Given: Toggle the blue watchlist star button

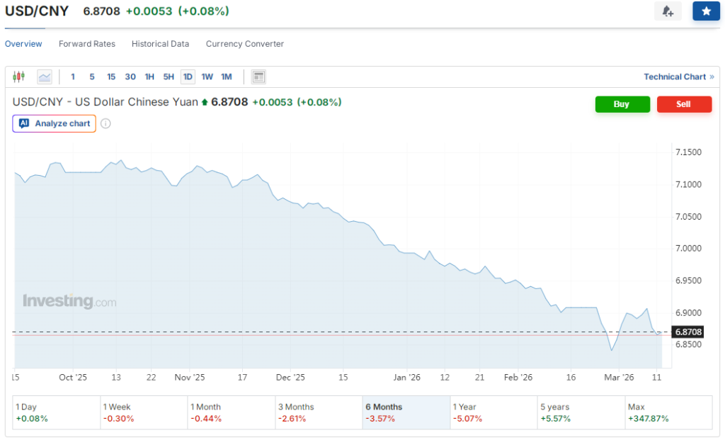Looking at the screenshot, I should pos(706,11).
